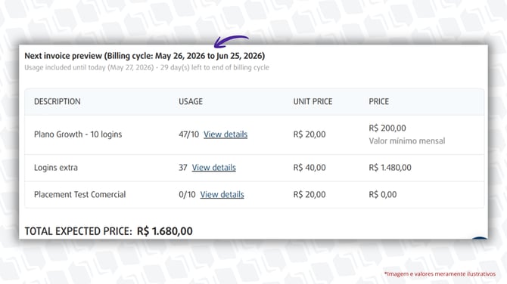Image resolution: width=507 pixels, height=284 pixels.
Task: Click the R$ 200,00 price value
Action: click(x=387, y=128)
